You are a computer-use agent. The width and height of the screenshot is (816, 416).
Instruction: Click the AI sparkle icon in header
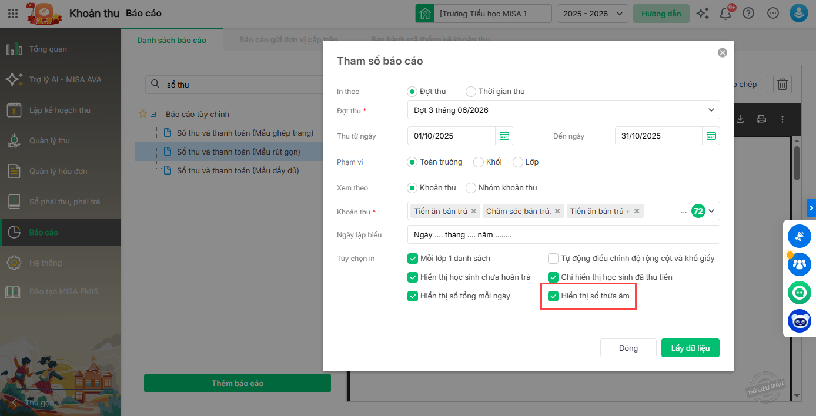[703, 14]
